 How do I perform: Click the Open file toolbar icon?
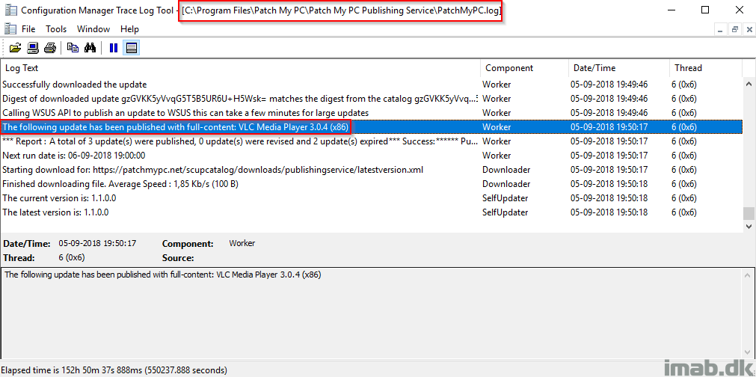pyautogui.click(x=16, y=48)
